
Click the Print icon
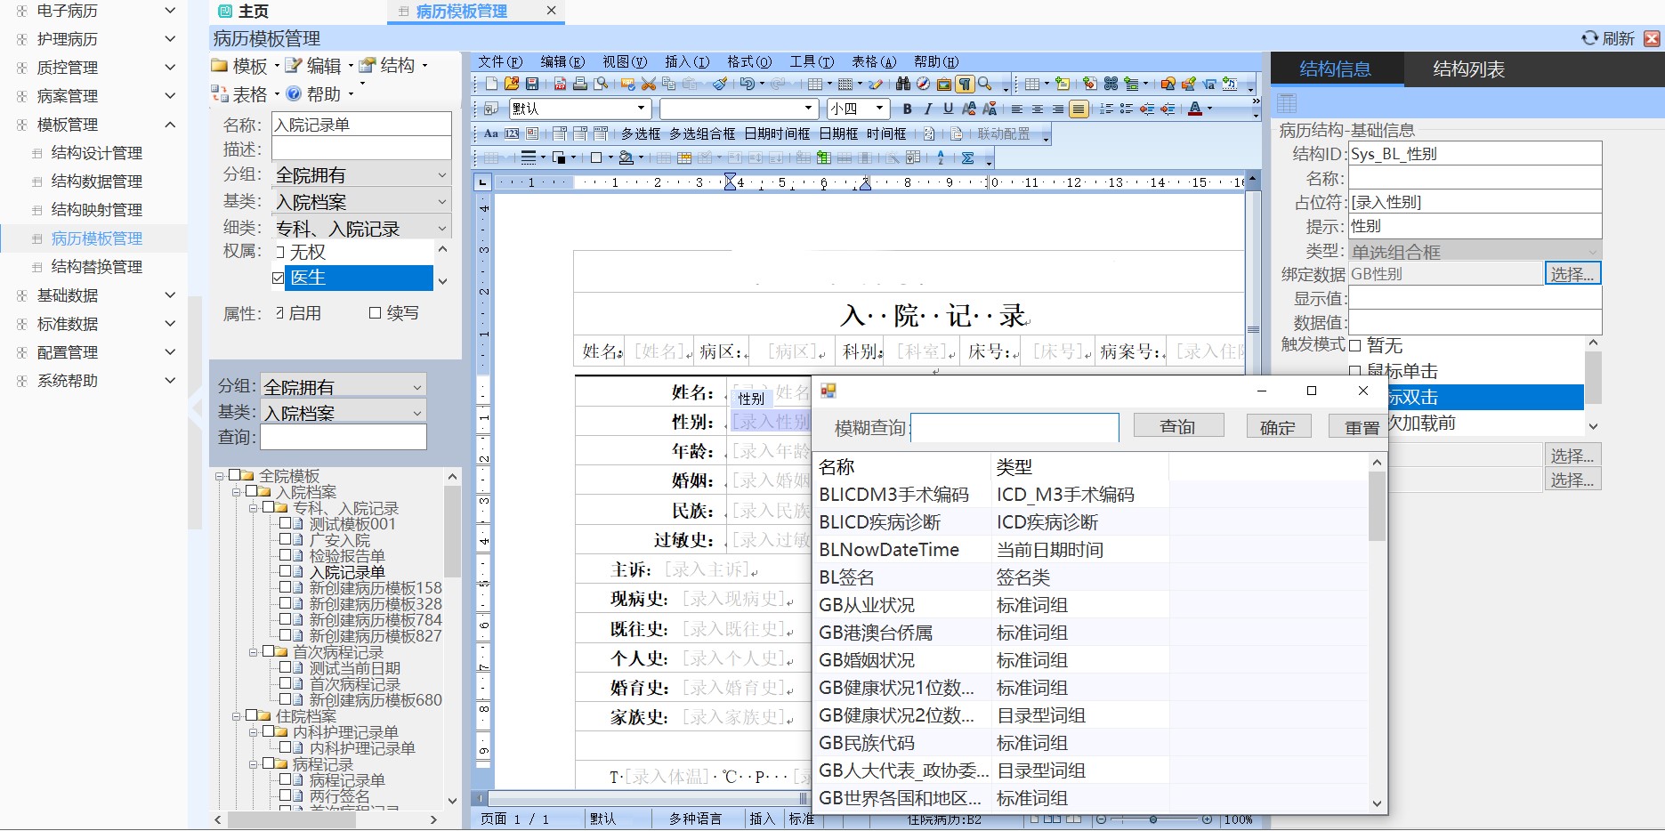point(580,84)
